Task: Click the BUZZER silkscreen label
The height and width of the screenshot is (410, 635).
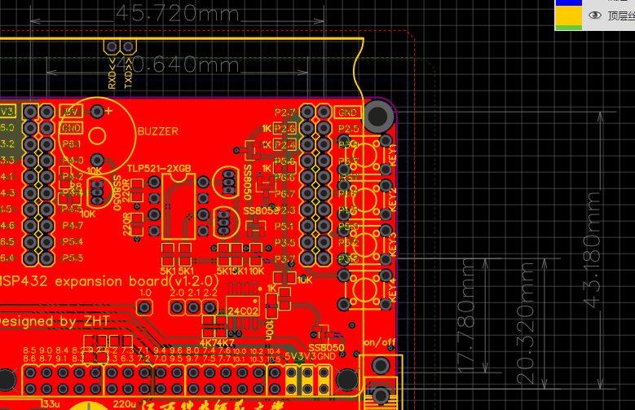Action: point(158,132)
